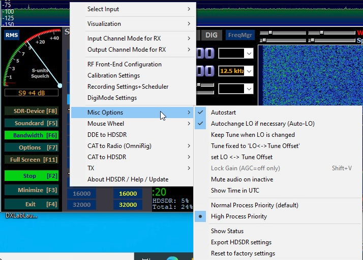
Task: Open the empty dropdown above 12.5 kHz
Action: point(249,54)
